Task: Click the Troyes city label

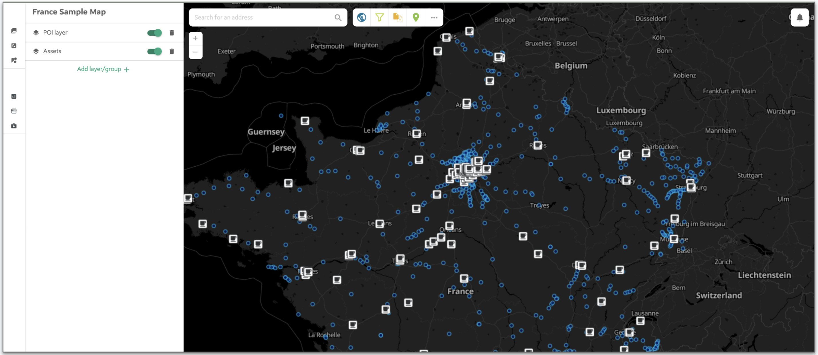Action: [x=539, y=206]
